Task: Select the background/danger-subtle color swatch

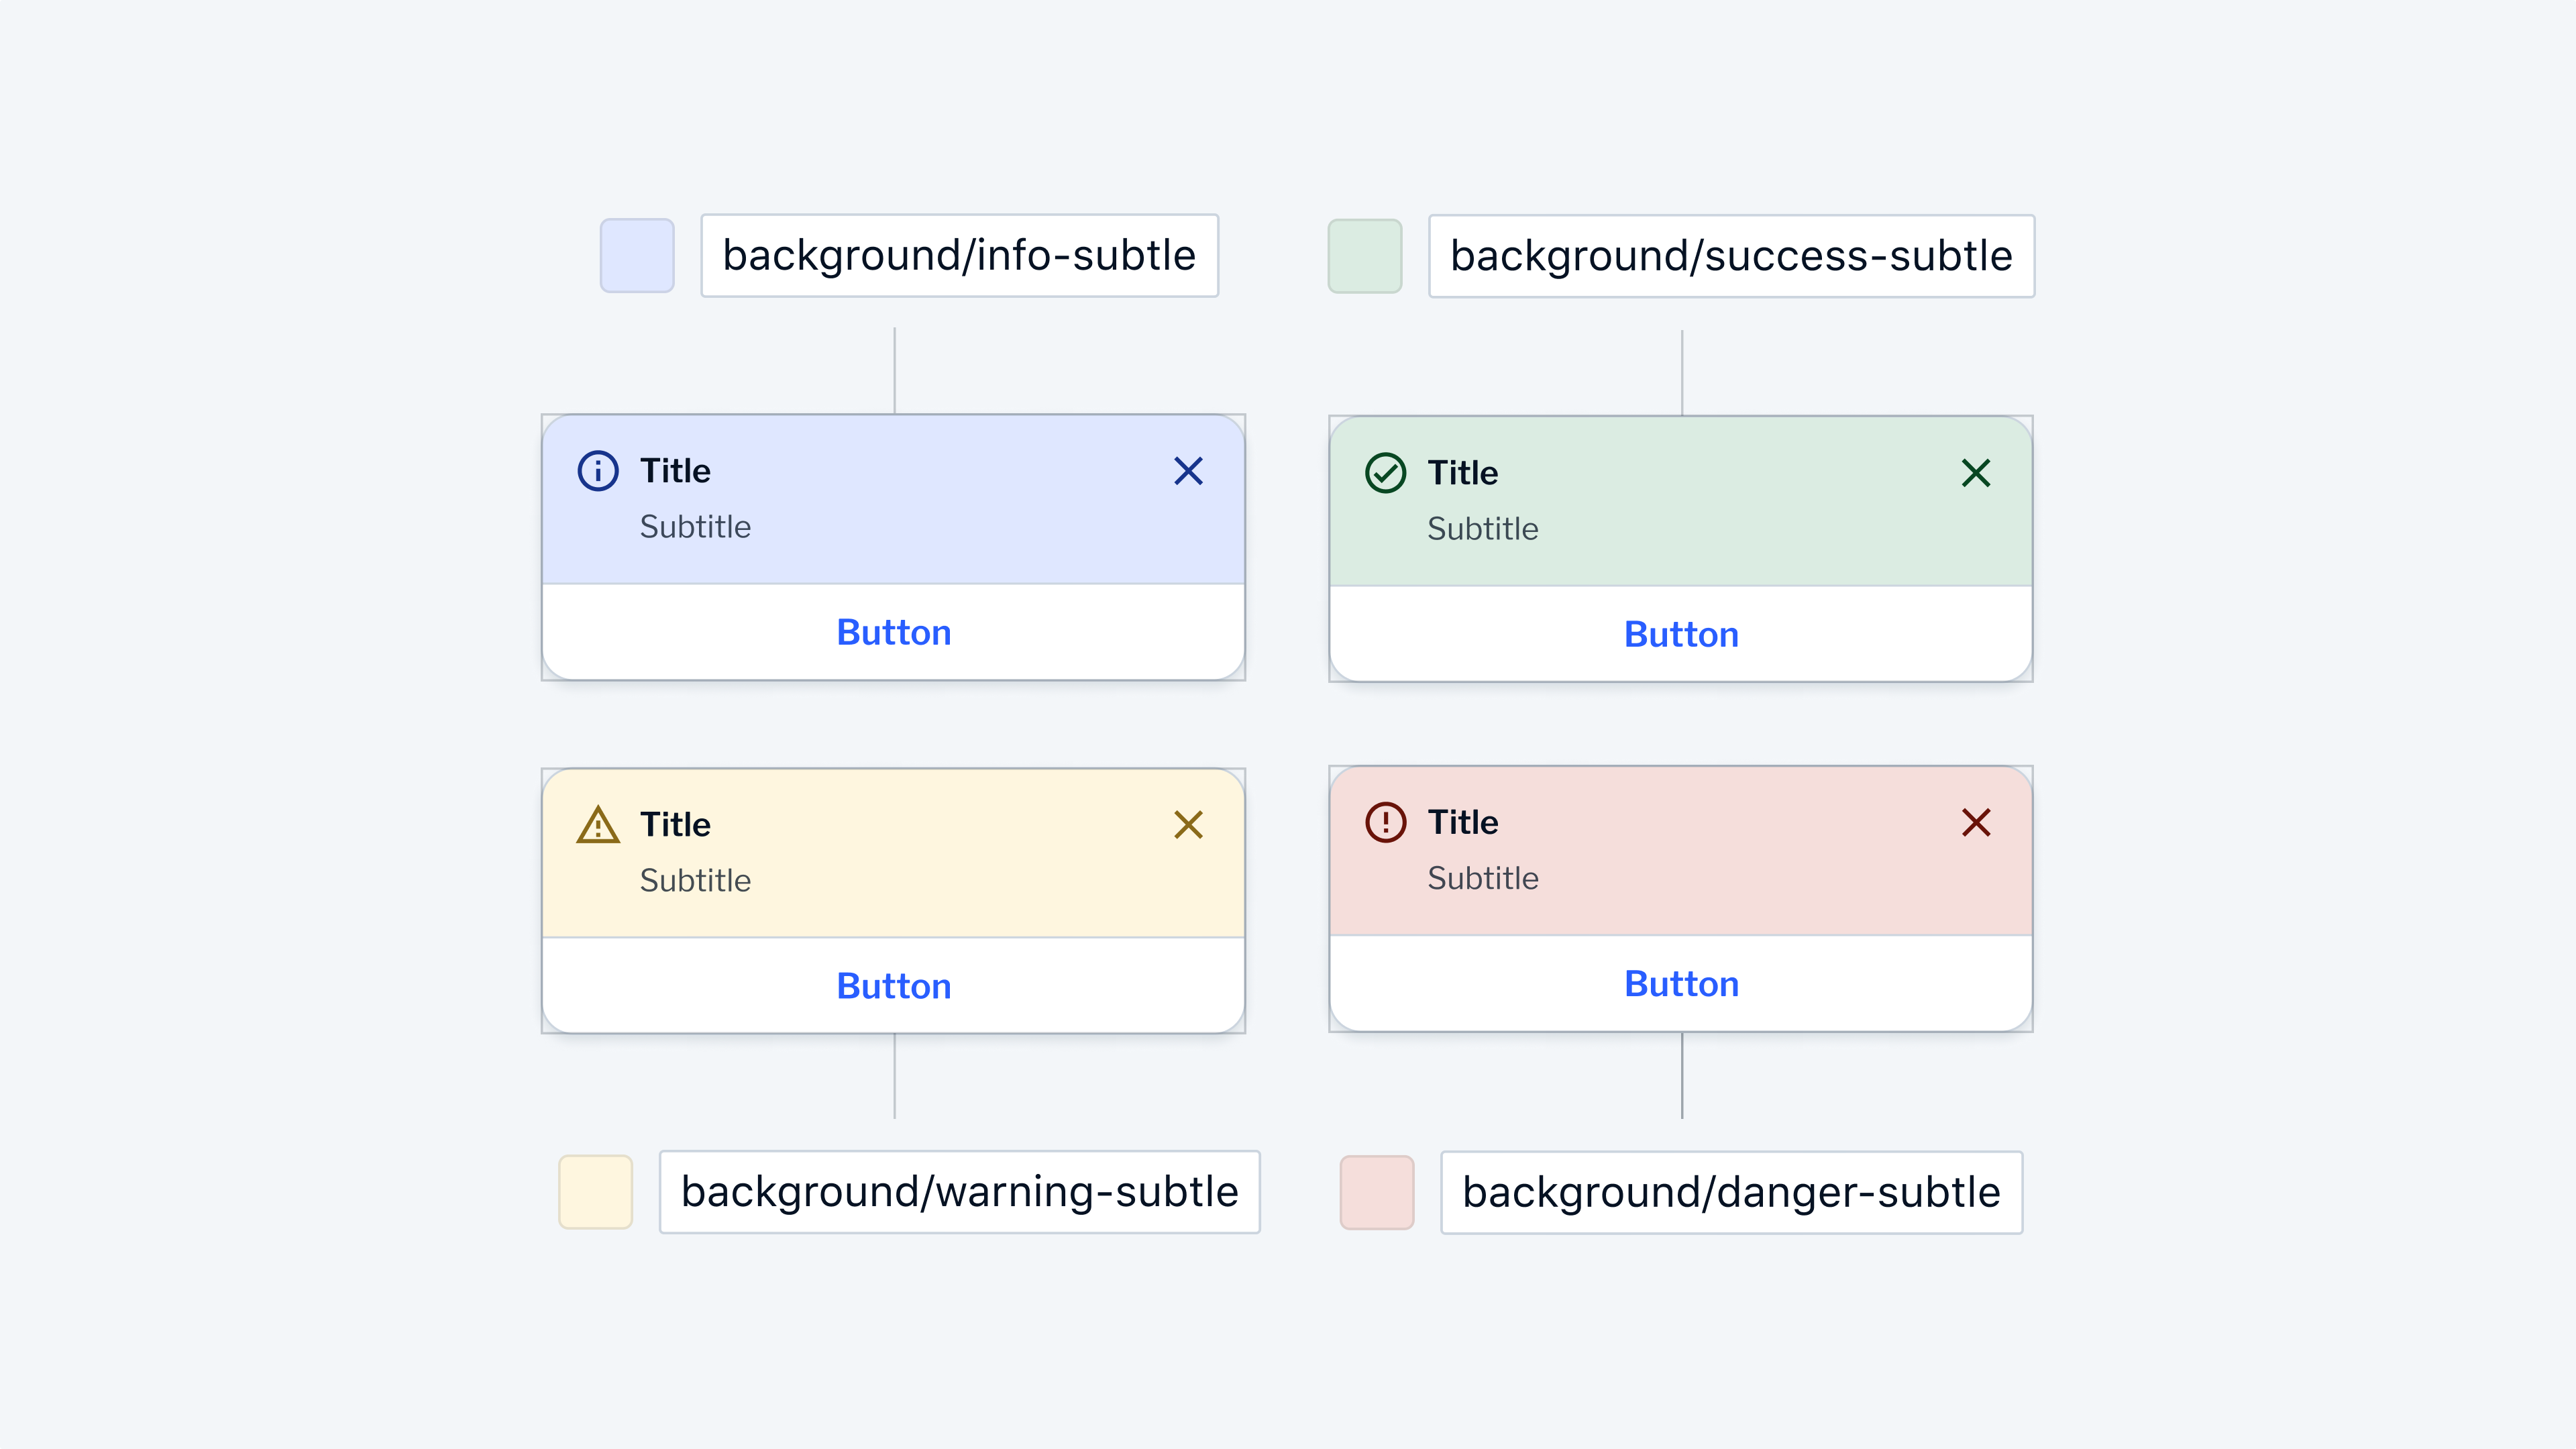Action: [1377, 1192]
